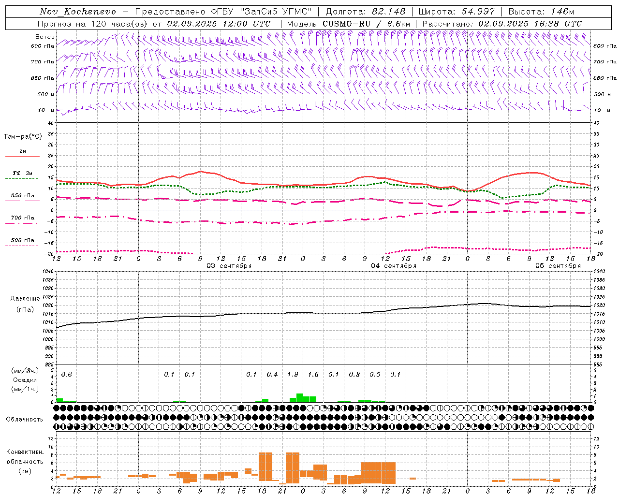Select the "700 гПа" dash-dot legend entry

click(23, 218)
